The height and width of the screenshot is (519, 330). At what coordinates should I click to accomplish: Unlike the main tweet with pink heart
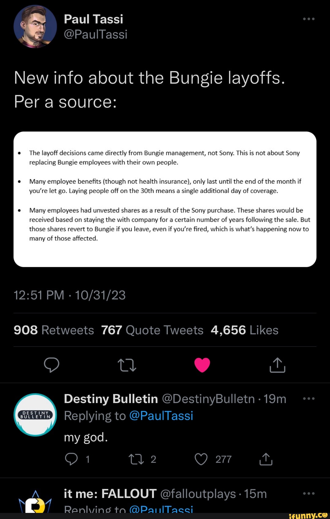point(202,365)
